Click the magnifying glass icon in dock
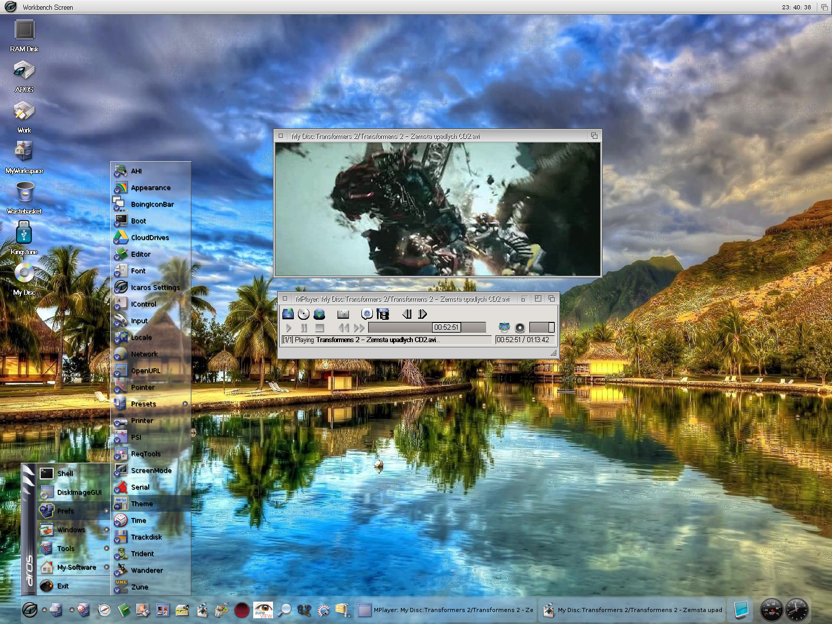 click(x=284, y=609)
